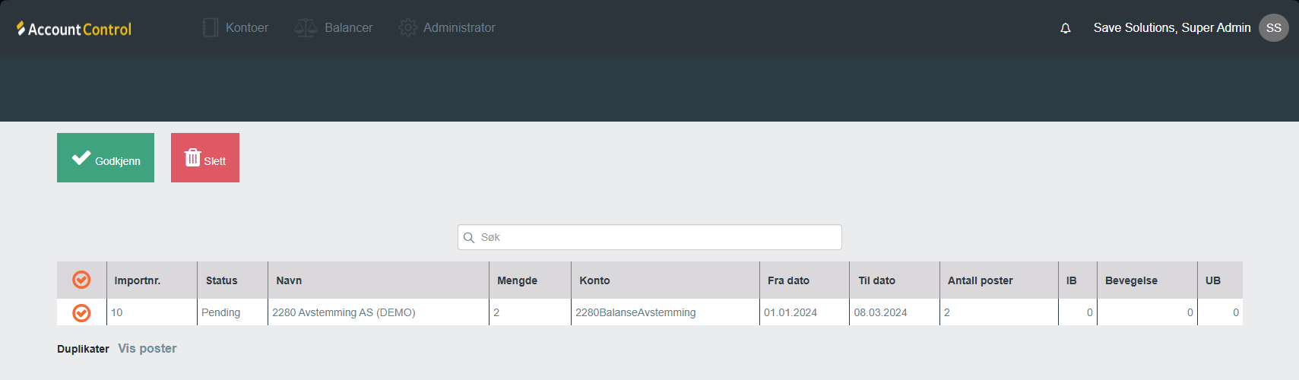Click the Administrator gear icon

(x=408, y=28)
